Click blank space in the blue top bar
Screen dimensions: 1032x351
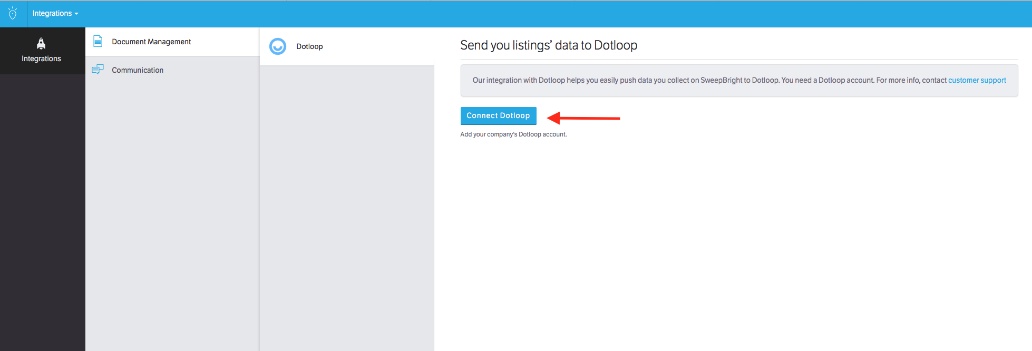[x=527, y=14]
